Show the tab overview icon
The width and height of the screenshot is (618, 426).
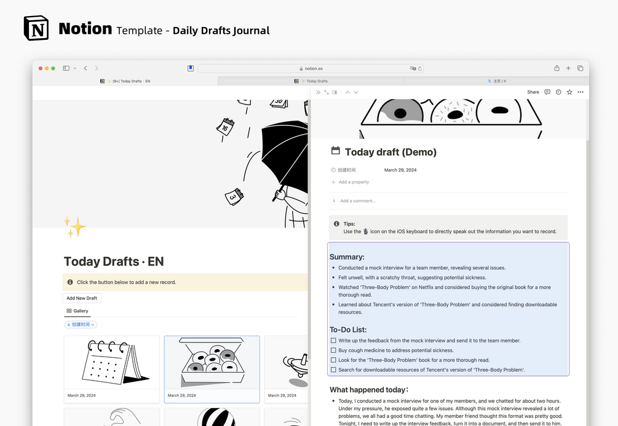(x=580, y=68)
